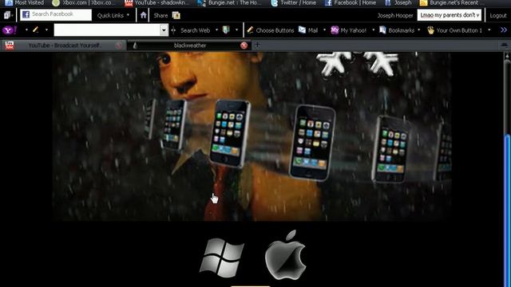Open the Bungie.net bookmark

[230, 3]
